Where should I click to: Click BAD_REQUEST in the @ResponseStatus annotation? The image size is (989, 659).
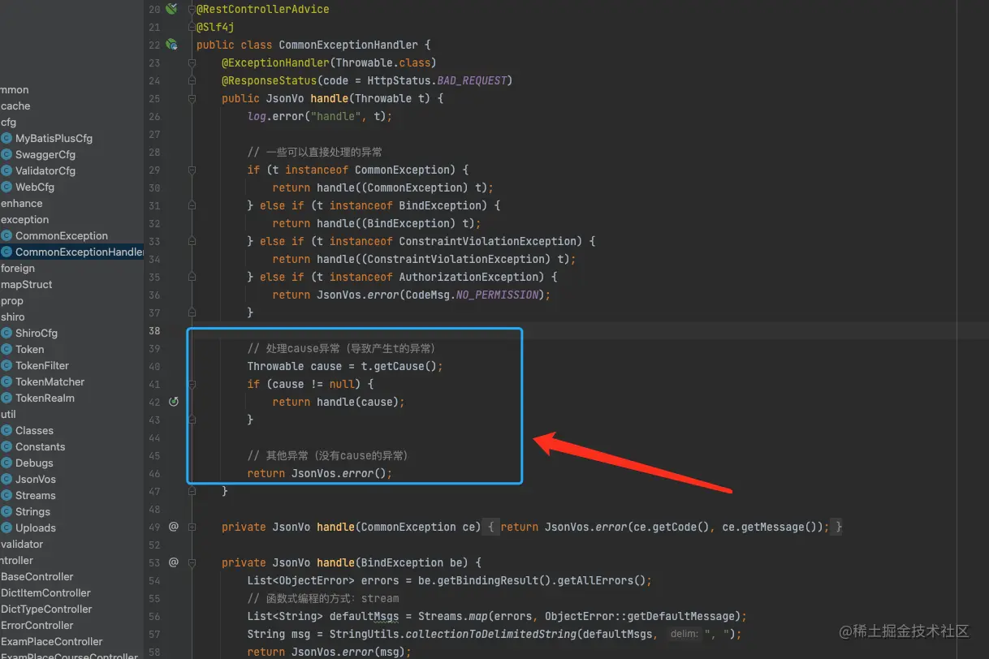(472, 80)
